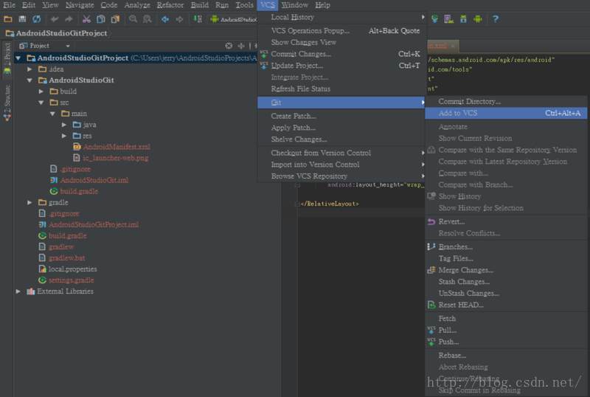Choose Add to VCS in Git submenu
Image resolution: width=590 pixels, height=397 pixels.
pyautogui.click(x=458, y=113)
